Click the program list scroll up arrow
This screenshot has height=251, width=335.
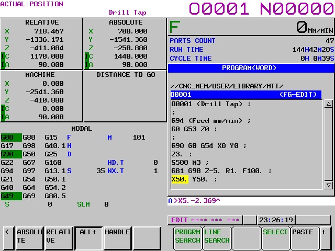pyautogui.click(x=328, y=104)
